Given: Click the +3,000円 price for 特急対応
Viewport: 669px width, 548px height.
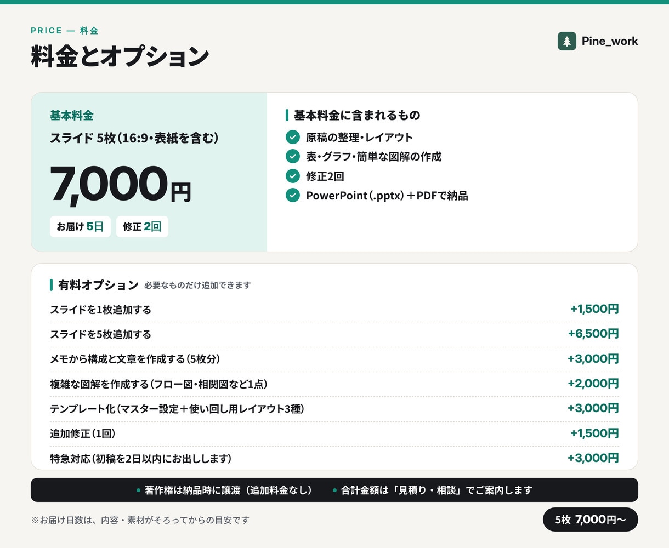Looking at the screenshot, I should [593, 458].
